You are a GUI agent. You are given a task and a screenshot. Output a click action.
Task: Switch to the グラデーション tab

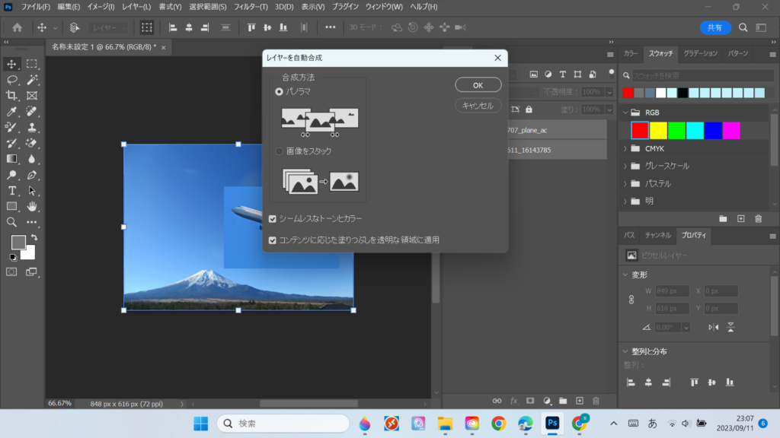[701, 53]
